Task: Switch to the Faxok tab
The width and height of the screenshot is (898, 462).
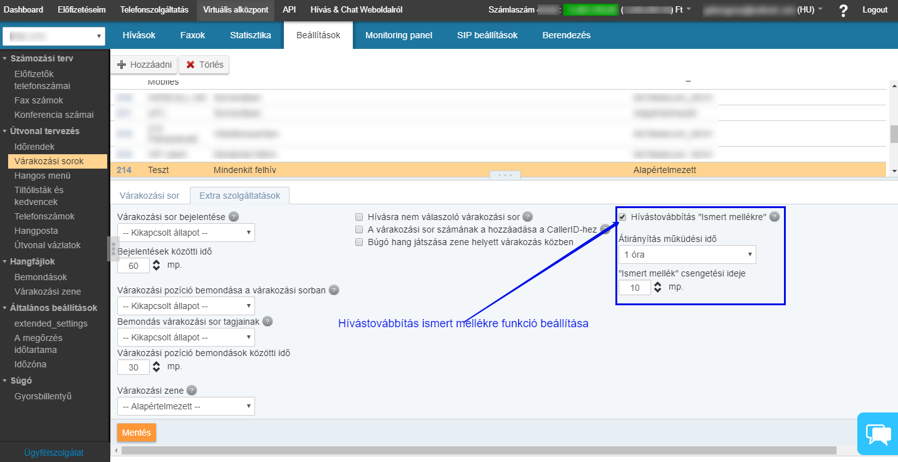Action: click(192, 35)
